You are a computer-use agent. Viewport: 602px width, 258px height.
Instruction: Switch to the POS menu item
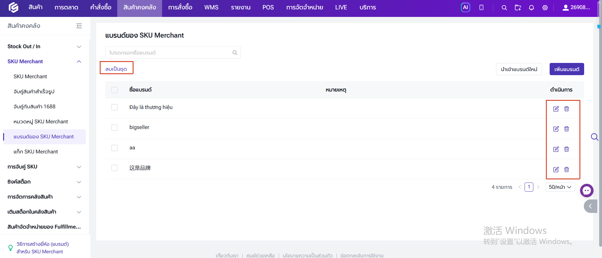tap(268, 8)
